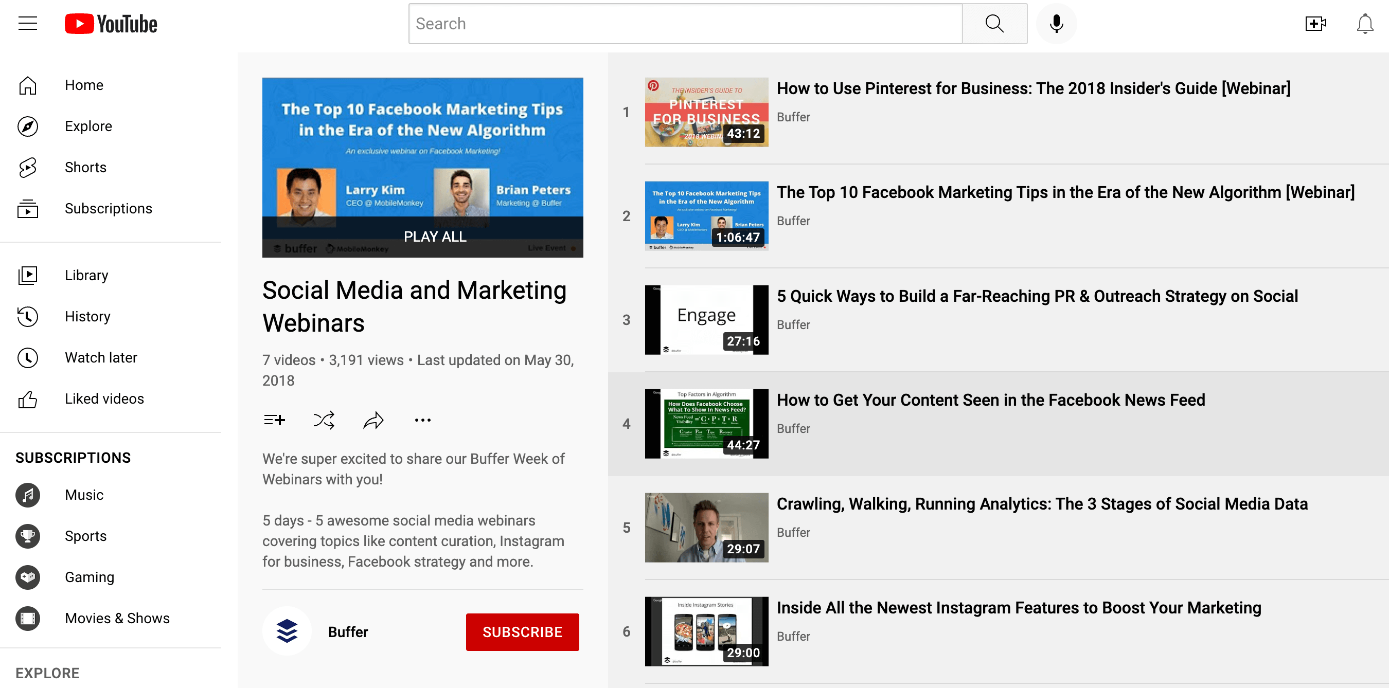The image size is (1389, 688).
Task: Click Buffer channel under Instagram Features video
Action: [x=793, y=636]
